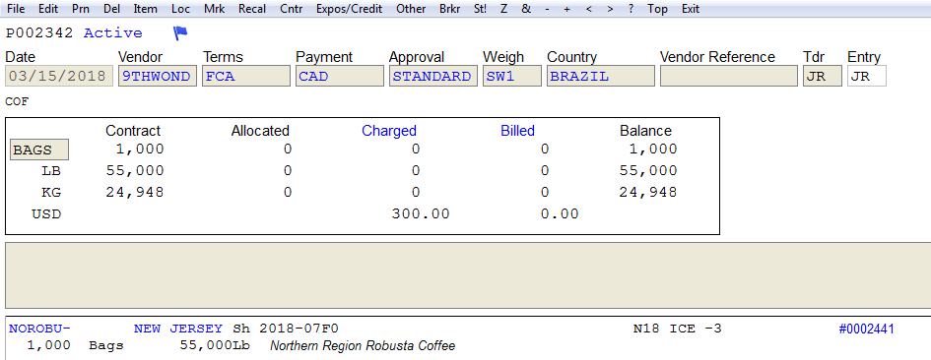931x360 pixels.
Task: Select the Payment field CAD
Action: [339, 76]
